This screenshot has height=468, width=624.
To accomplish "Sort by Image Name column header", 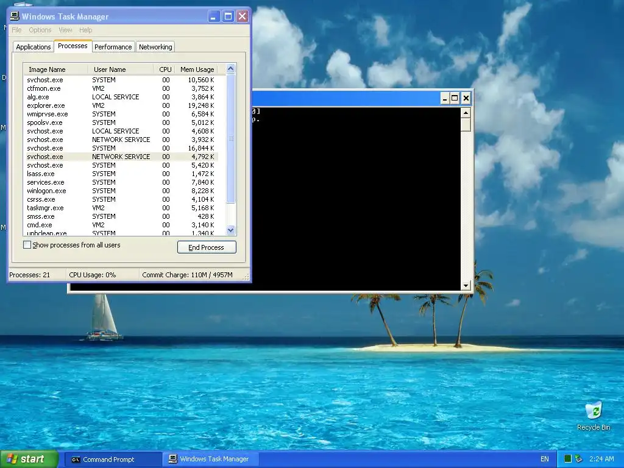I will tap(55, 69).
